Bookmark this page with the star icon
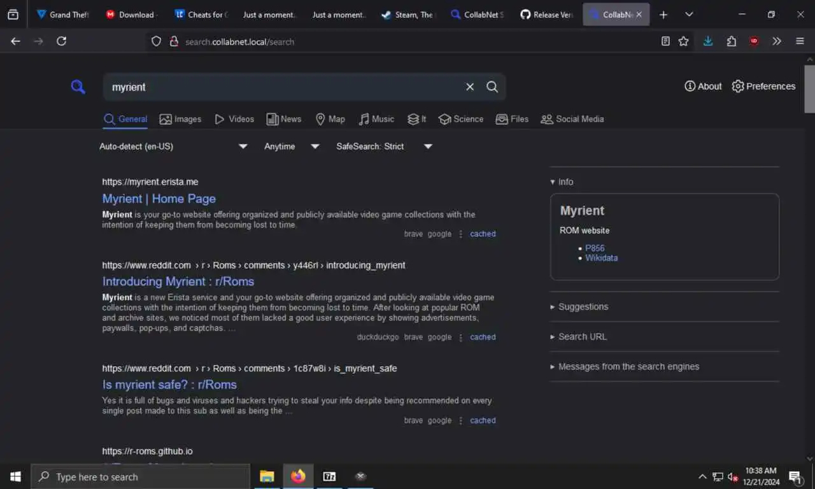Image resolution: width=815 pixels, height=489 pixels. (x=683, y=41)
